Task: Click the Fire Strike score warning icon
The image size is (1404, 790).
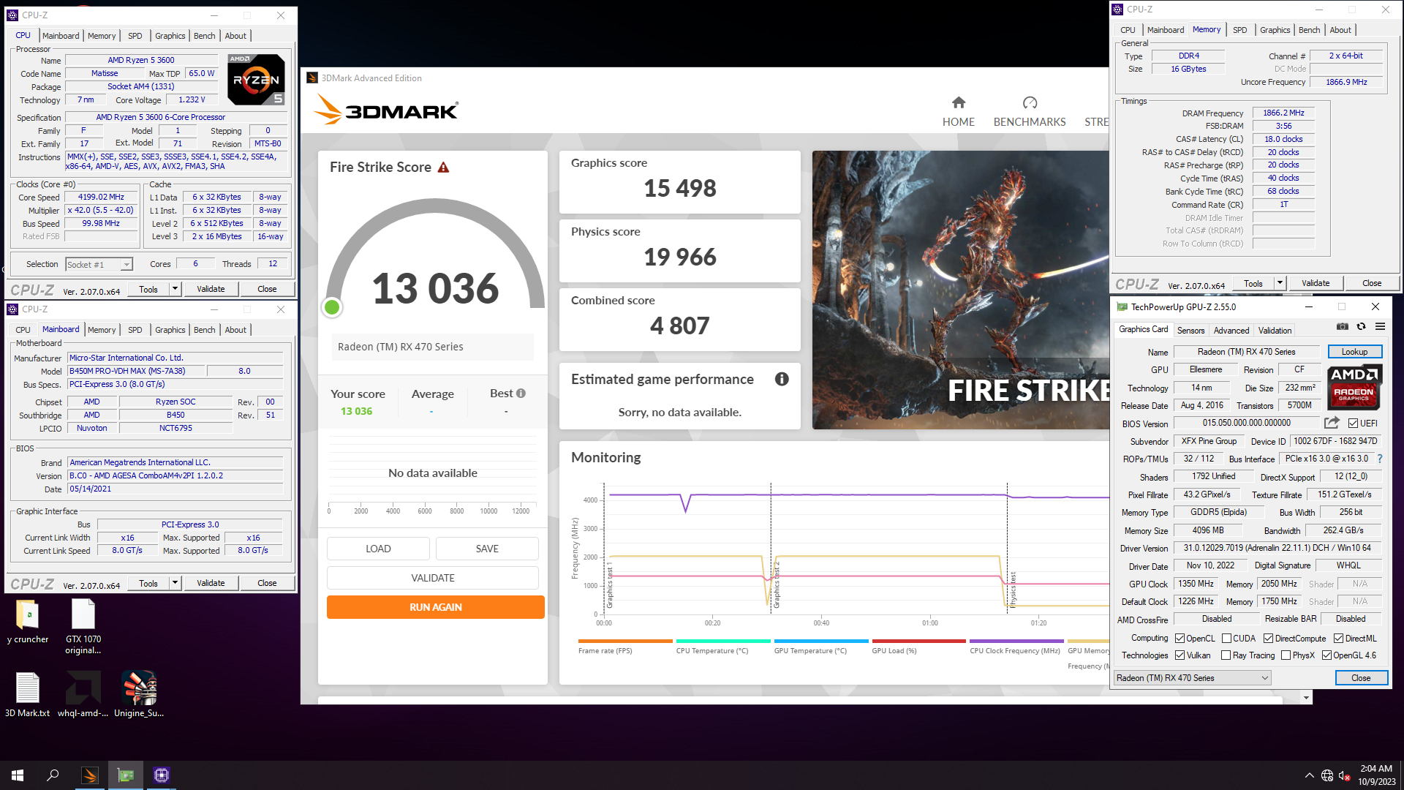Action: 443,168
